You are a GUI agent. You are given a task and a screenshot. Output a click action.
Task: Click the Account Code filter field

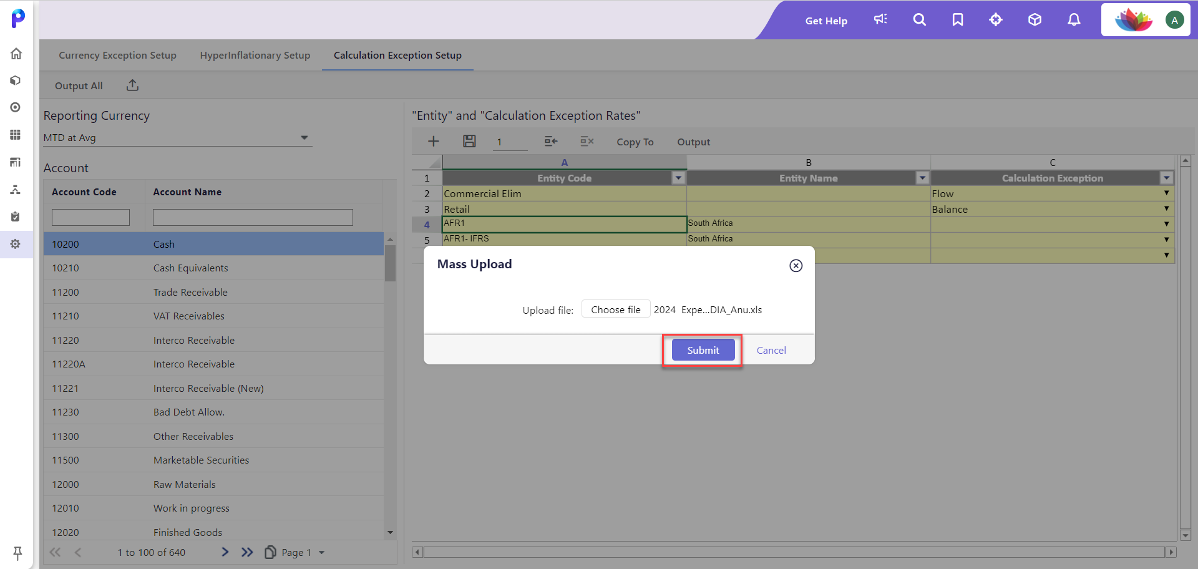point(90,217)
